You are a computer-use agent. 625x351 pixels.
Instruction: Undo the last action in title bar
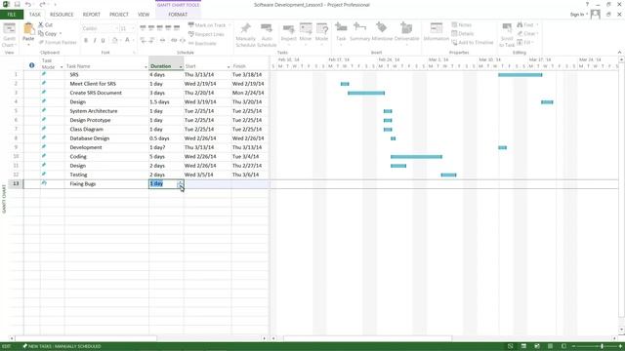(x=28, y=4)
